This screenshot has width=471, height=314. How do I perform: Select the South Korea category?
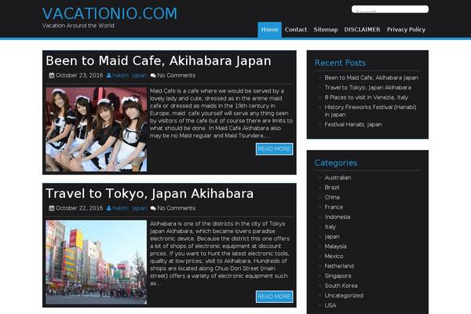click(x=341, y=286)
